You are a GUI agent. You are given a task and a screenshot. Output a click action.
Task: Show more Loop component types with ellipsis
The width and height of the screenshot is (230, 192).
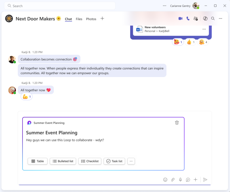point(131,161)
